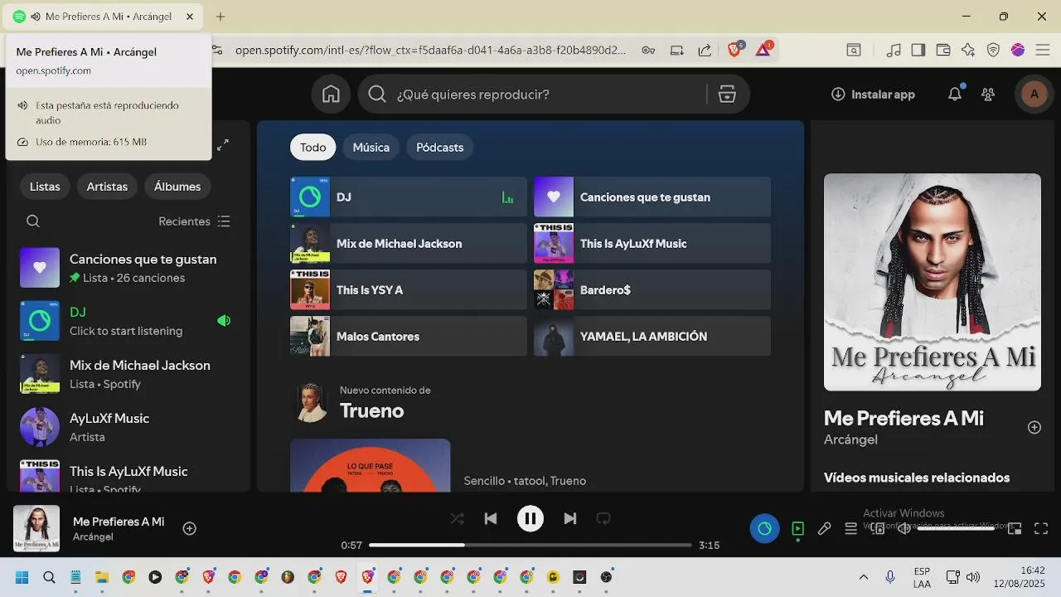
Task: Open Brave Wallet icon
Action: [x=943, y=50]
